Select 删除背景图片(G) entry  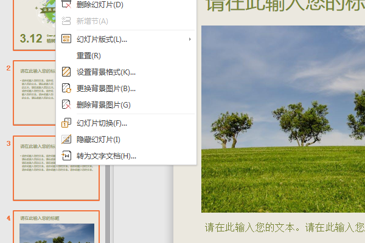click(126, 105)
